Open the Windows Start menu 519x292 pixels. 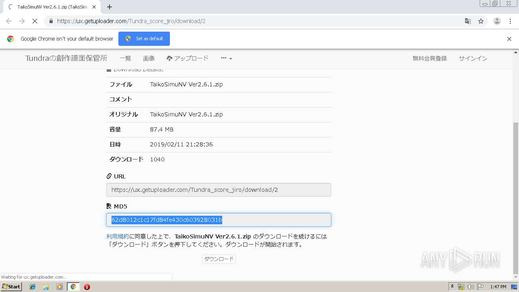[11, 287]
